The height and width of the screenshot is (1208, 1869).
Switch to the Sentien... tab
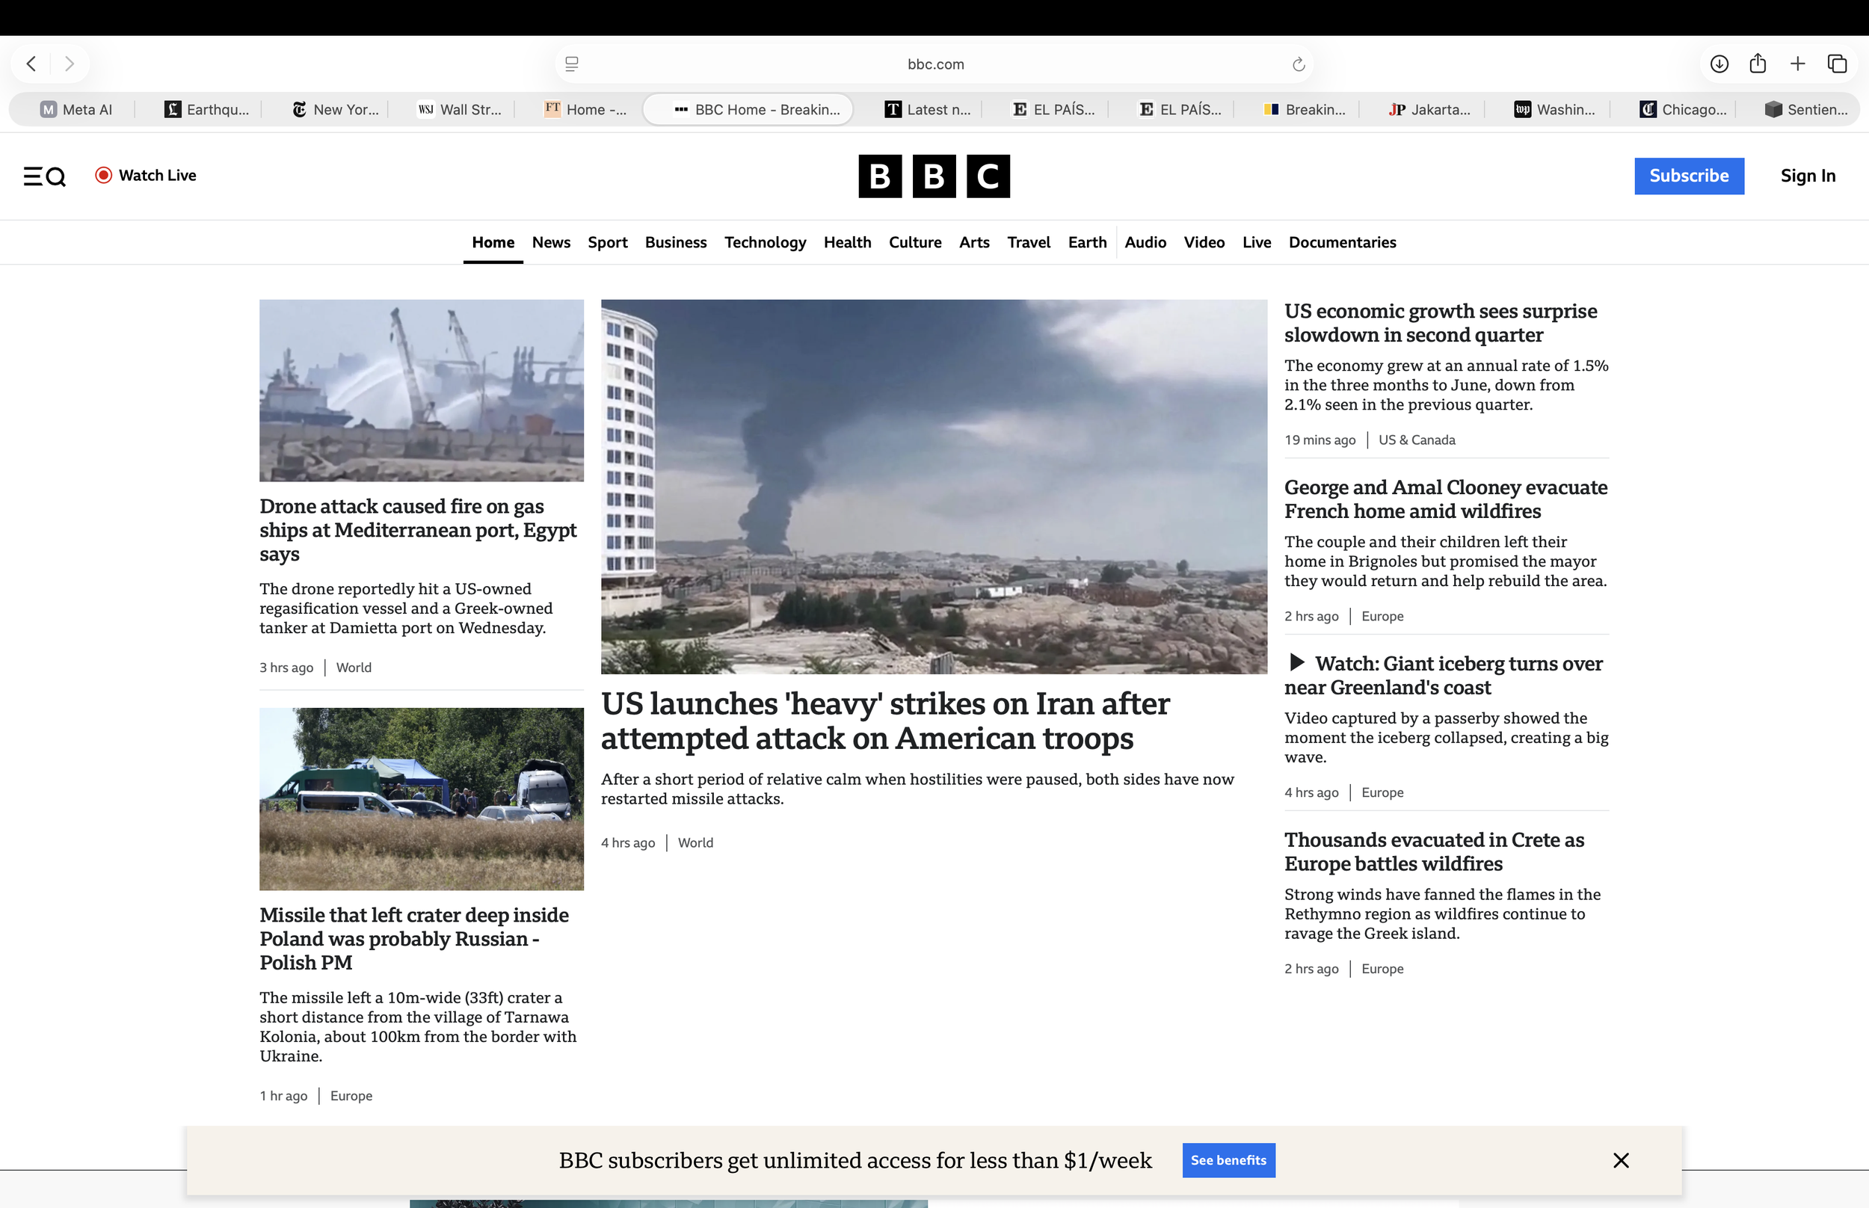[x=1806, y=109]
